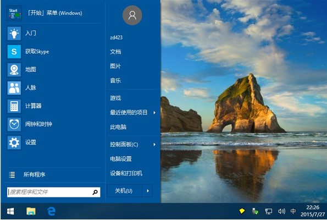Open the 音乐 music entry
The height and width of the screenshot is (220, 327).
(x=115, y=80)
